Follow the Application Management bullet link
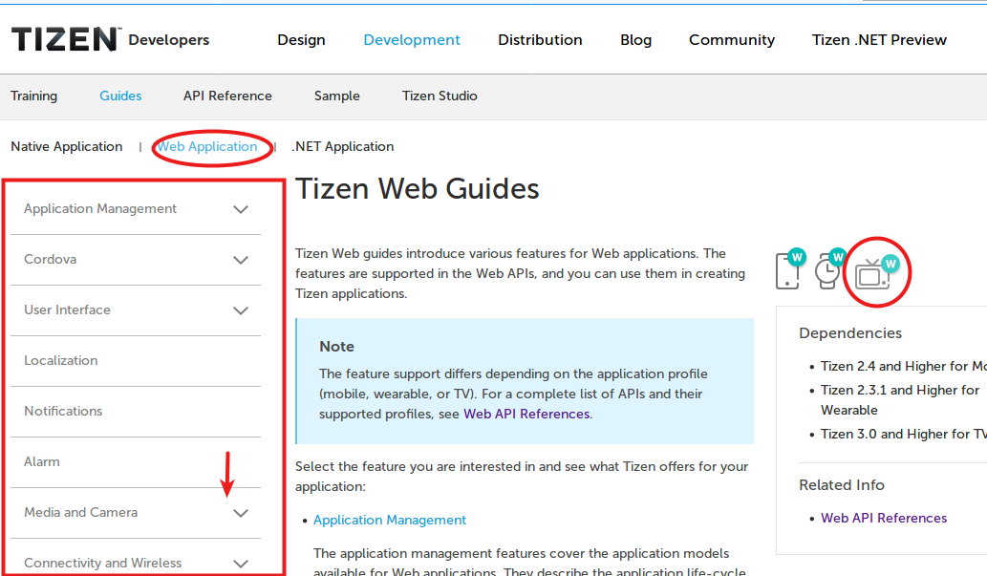This screenshot has height=576, width=987. (390, 520)
